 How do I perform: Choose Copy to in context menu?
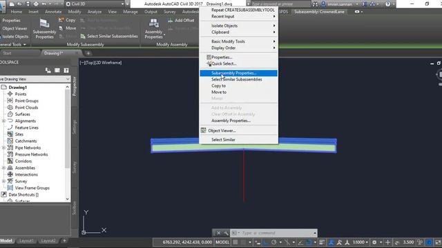tap(239, 85)
